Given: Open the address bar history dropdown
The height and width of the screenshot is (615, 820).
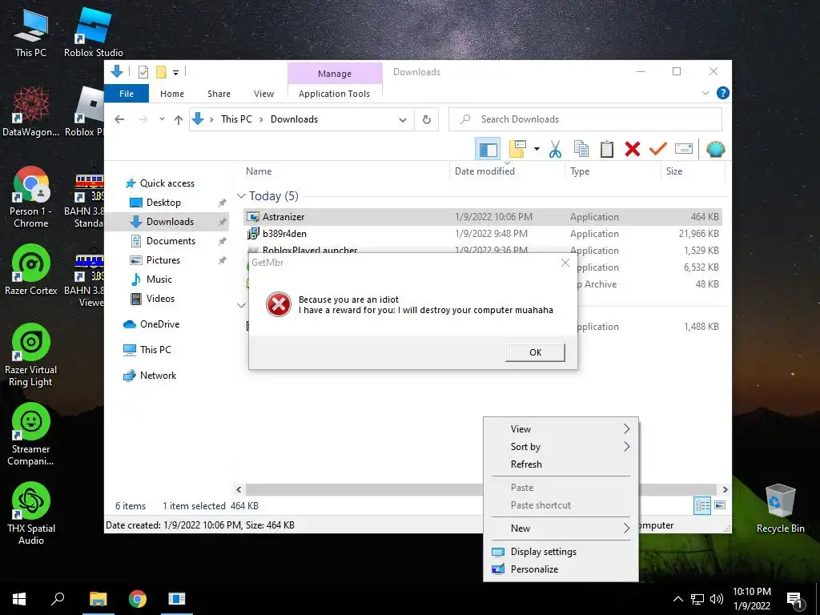Looking at the screenshot, I should (403, 120).
